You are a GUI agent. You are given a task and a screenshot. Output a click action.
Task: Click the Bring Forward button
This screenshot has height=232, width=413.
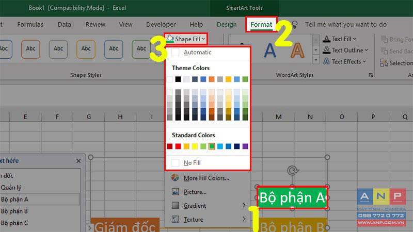(x=396, y=40)
